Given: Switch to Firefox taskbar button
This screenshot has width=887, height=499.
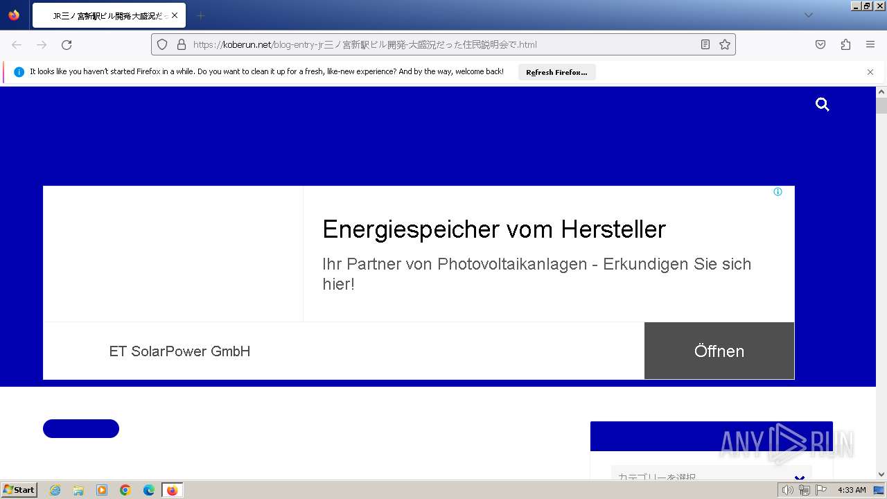Looking at the screenshot, I should pyautogui.click(x=172, y=490).
